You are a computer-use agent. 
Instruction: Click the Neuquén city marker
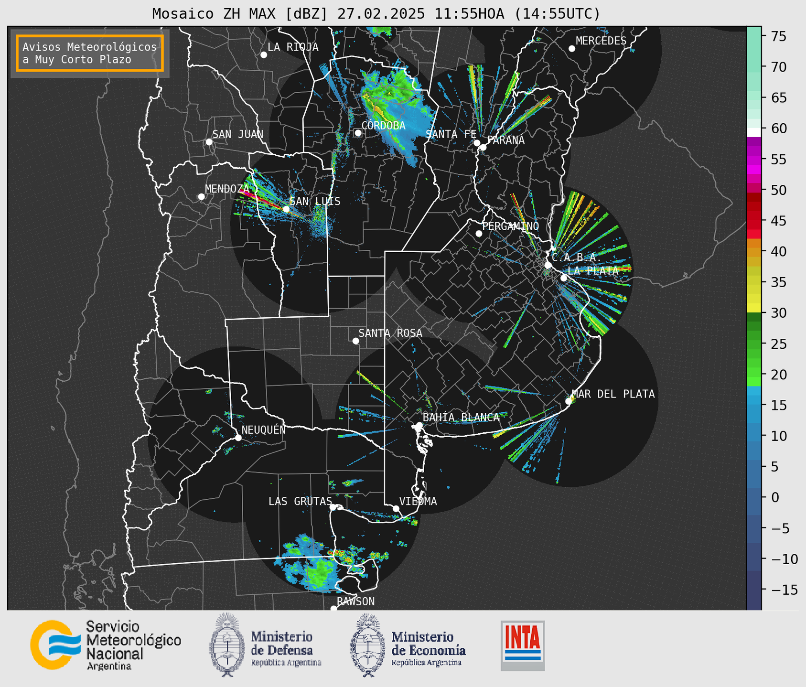(238, 438)
